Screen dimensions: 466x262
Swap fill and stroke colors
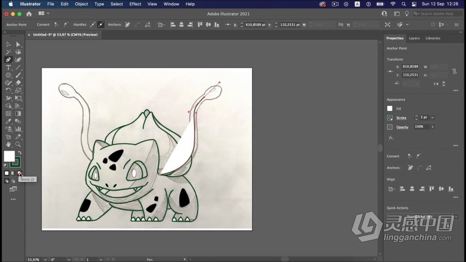tap(19, 153)
